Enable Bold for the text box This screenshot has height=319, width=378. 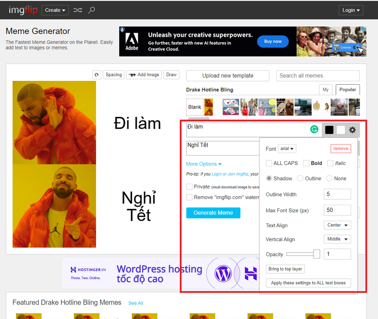[x=306, y=163]
